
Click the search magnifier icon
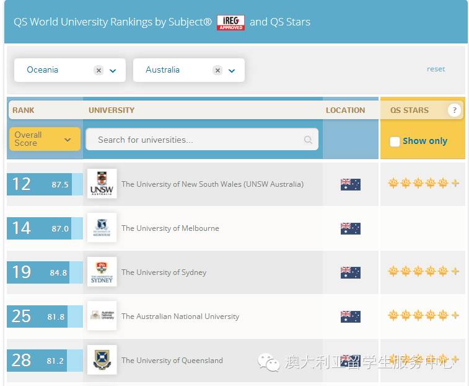click(308, 140)
